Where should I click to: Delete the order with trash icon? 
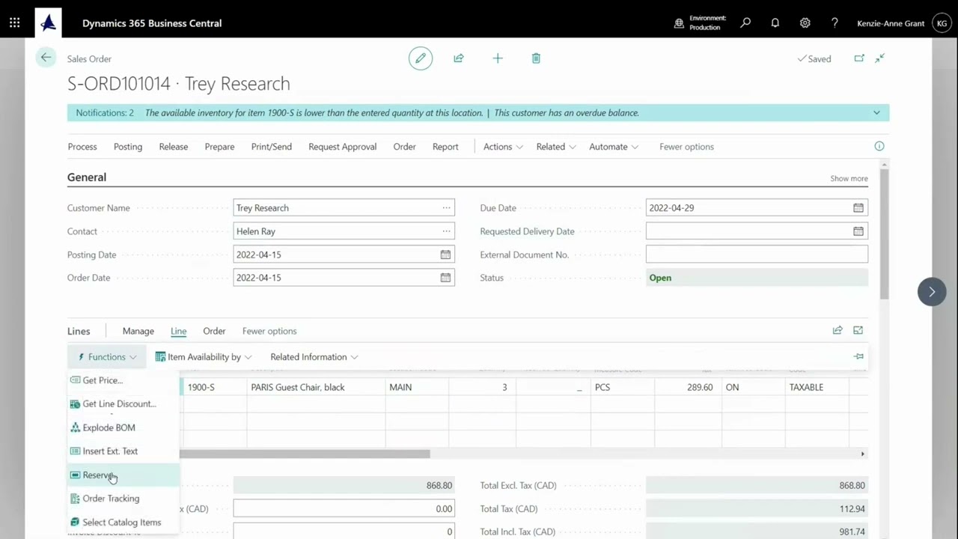(536, 58)
